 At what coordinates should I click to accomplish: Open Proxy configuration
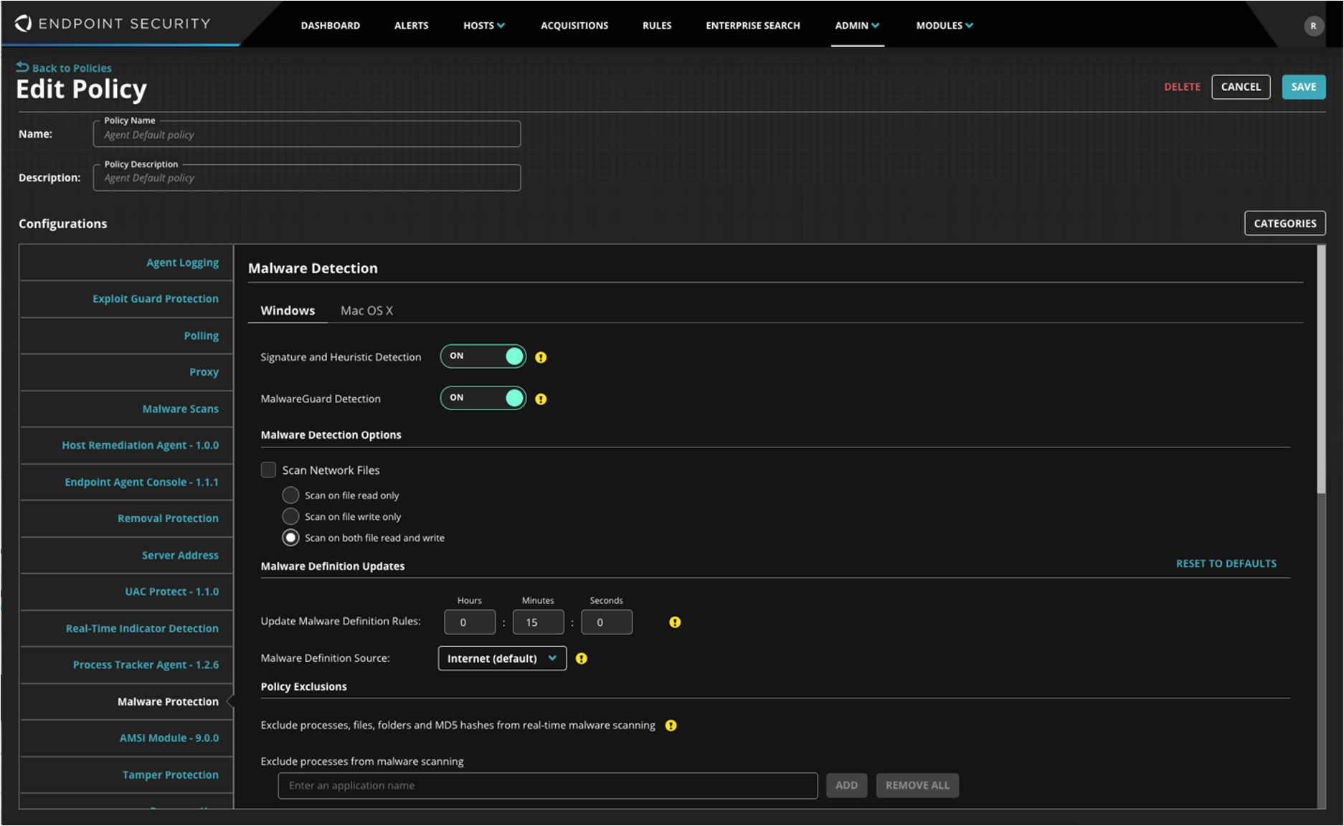(127, 372)
